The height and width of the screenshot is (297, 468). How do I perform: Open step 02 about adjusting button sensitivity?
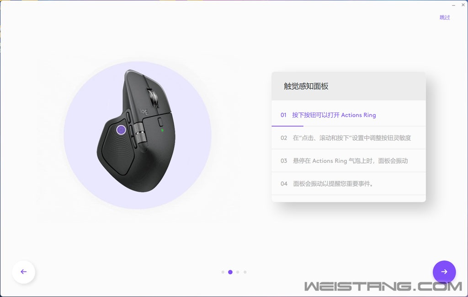pyautogui.click(x=349, y=138)
